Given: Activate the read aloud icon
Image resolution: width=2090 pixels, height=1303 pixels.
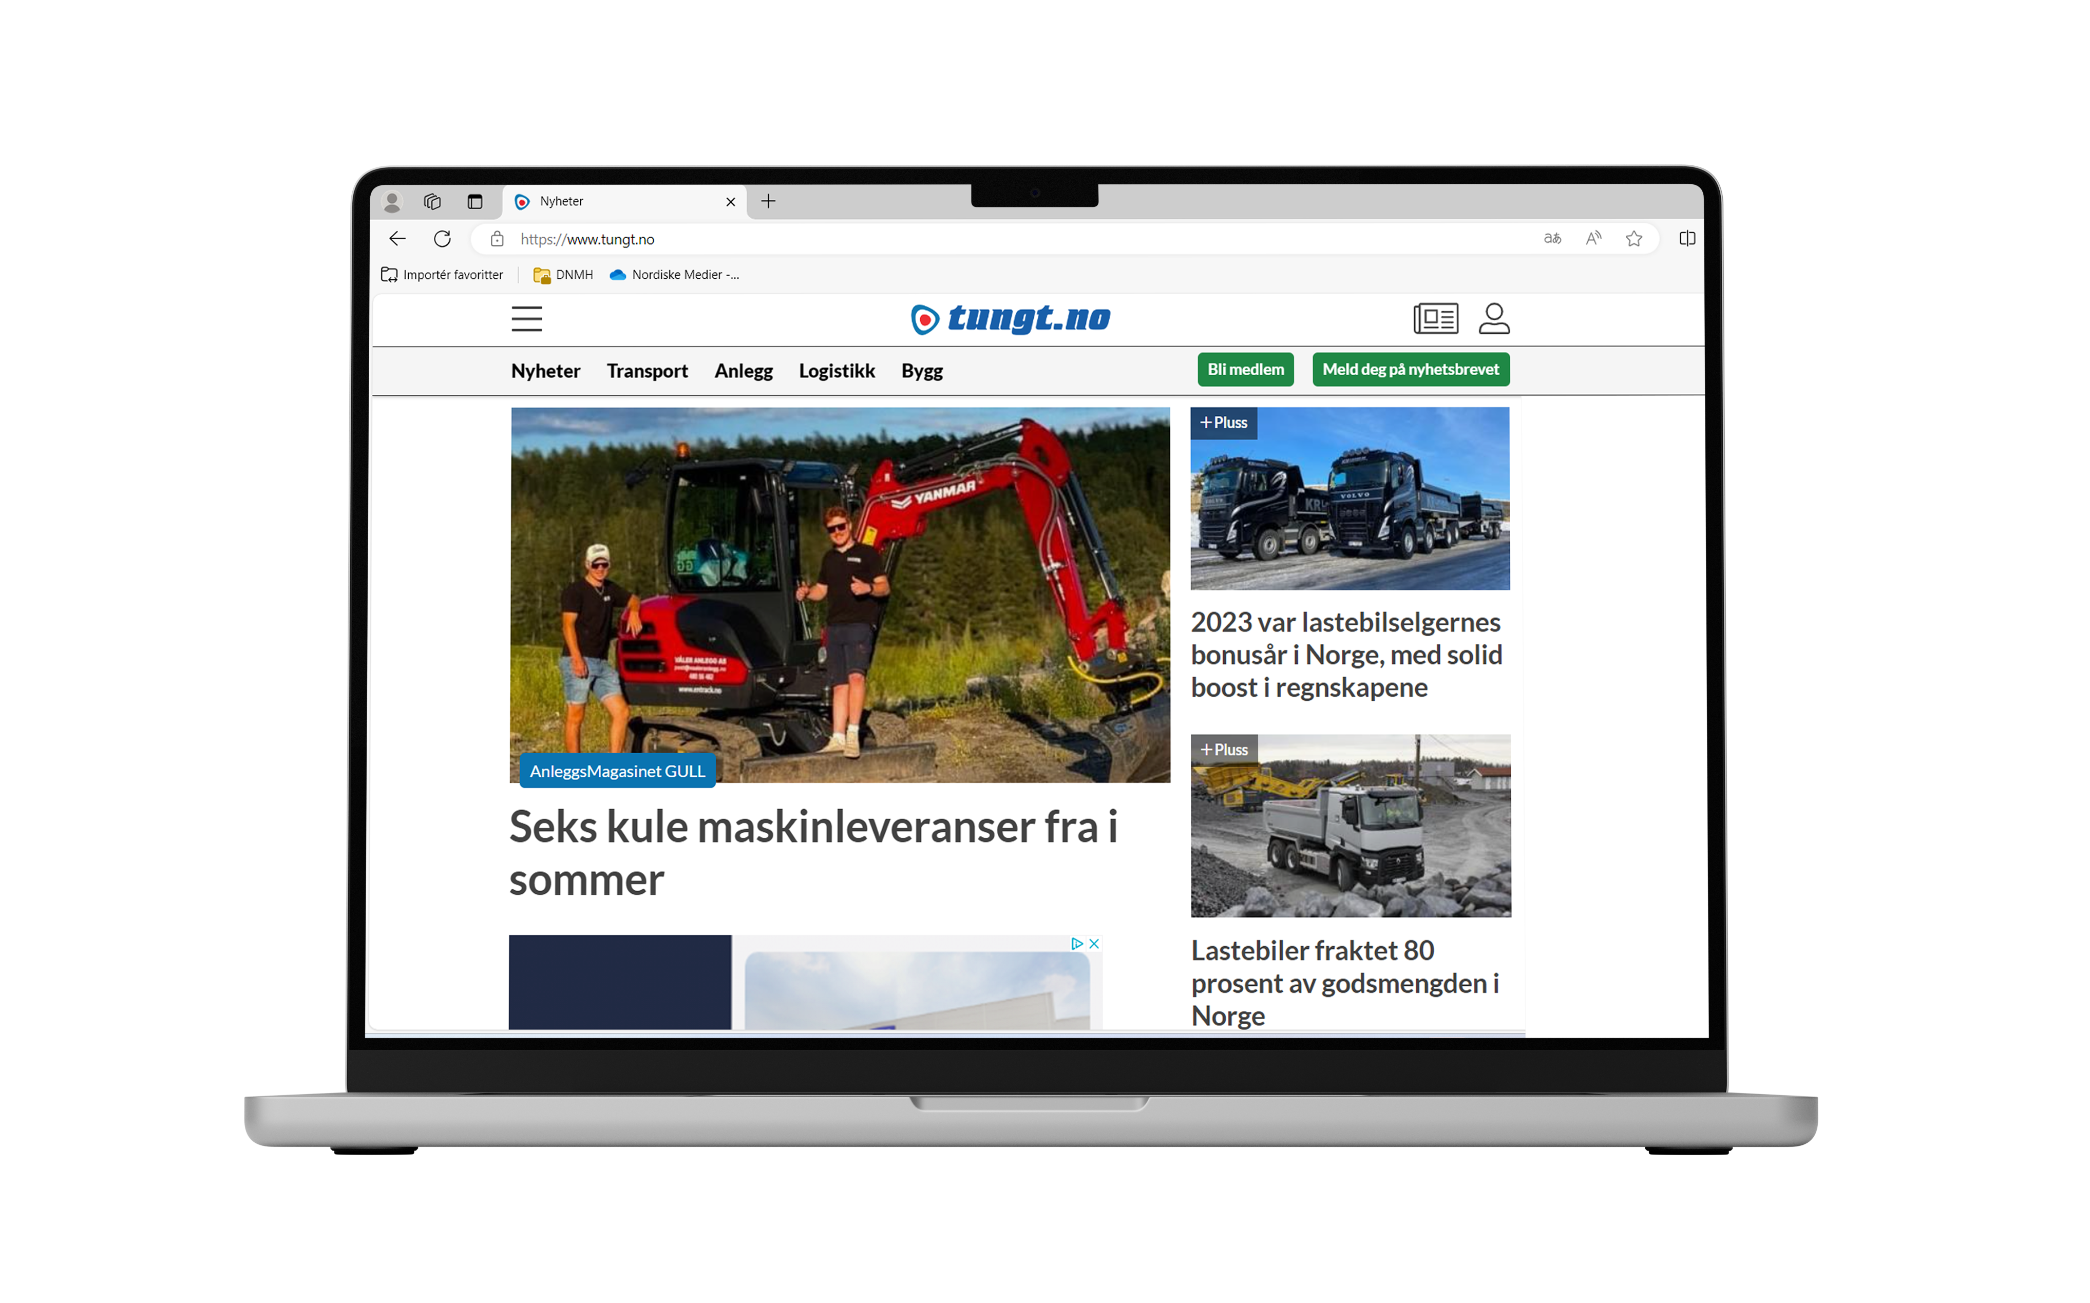Looking at the screenshot, I should pyautogui.click(x=1593, y=239).
